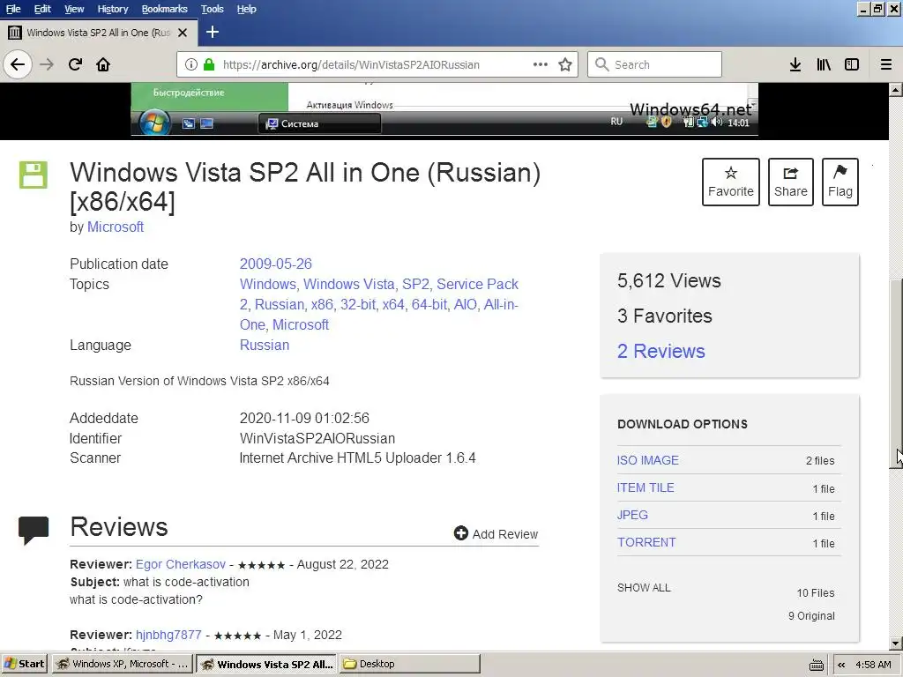Open reviewer Egor Cherkasov profile
This screenshot has height=677, width=903.
tap(181, 564)
